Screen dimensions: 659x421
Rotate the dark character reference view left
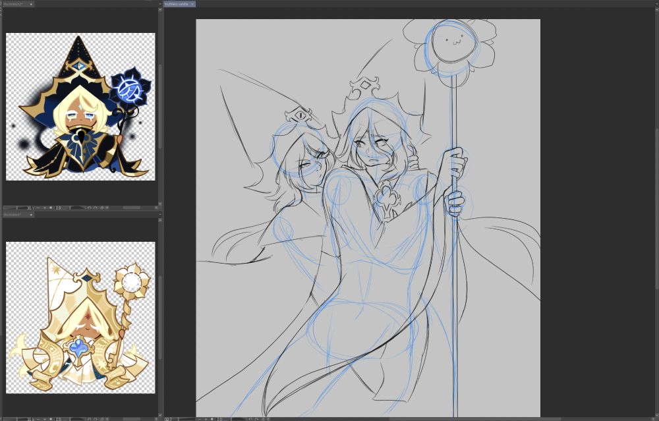[89, 208]
